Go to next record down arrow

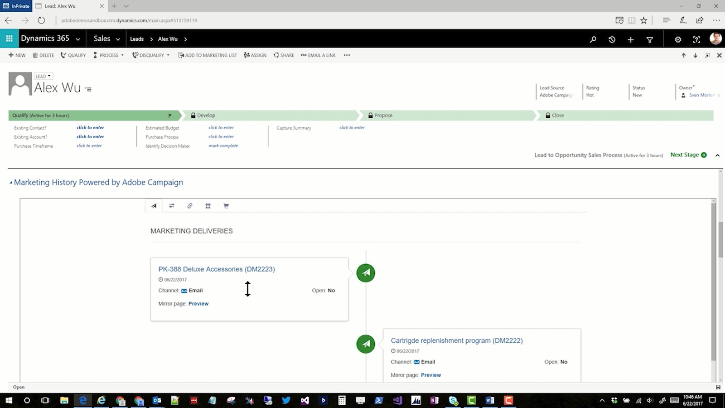coord(695,55)
